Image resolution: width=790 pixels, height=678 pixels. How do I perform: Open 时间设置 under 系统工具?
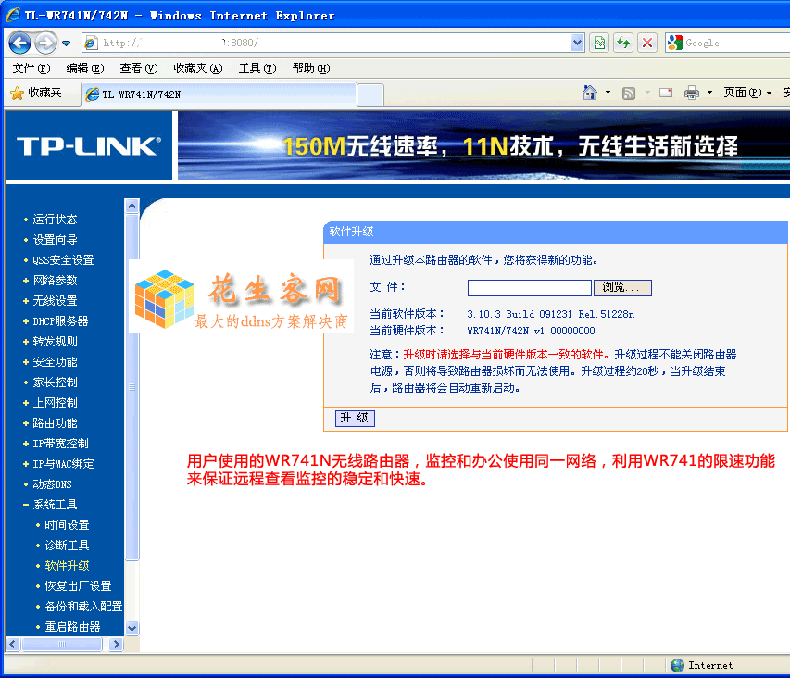tap(67, 525)
